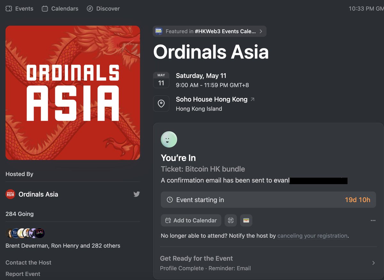384x280 pixels.
Task: Click the 9:00 AM - 11:59 PM GMT+8 time text
Action: [212, 85]
